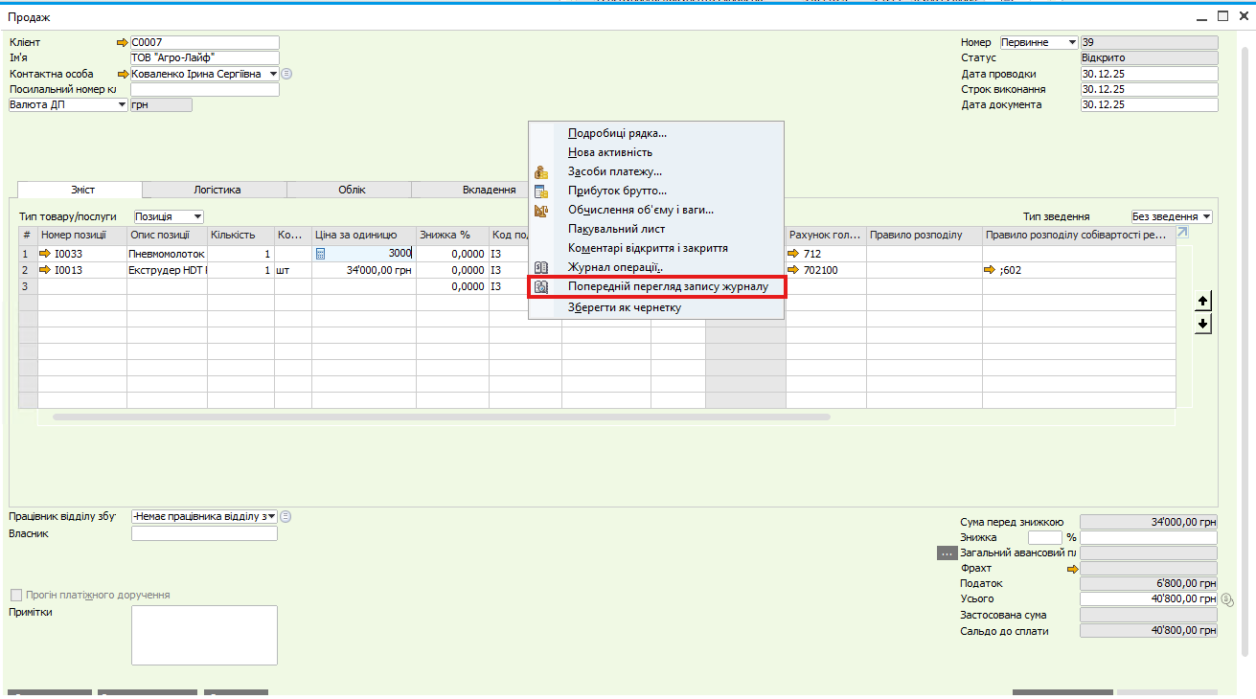Switch to the Логістика tab
Image resolution: width=1256 pixels, height=699 pixels.
[217, 190]
